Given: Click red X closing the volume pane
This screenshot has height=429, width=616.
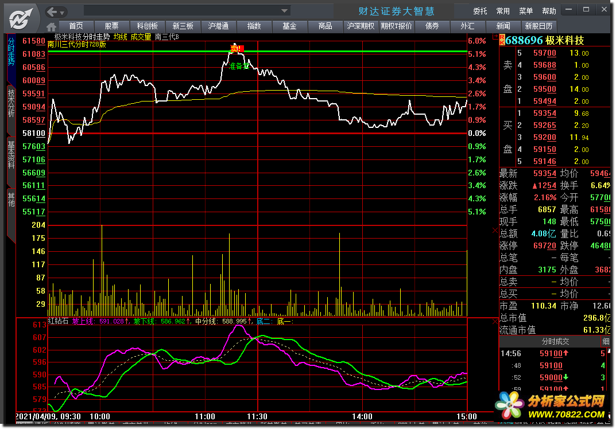Looking at the screenshot, I should coord(495,231).
